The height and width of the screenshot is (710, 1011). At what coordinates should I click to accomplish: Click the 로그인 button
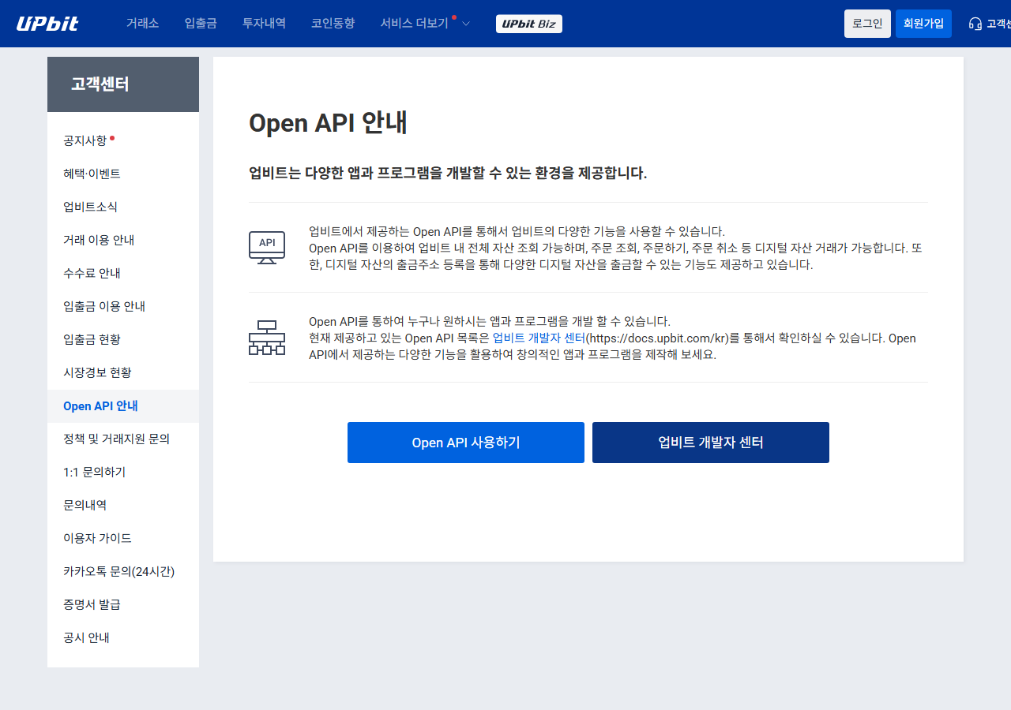click(867, 24)
